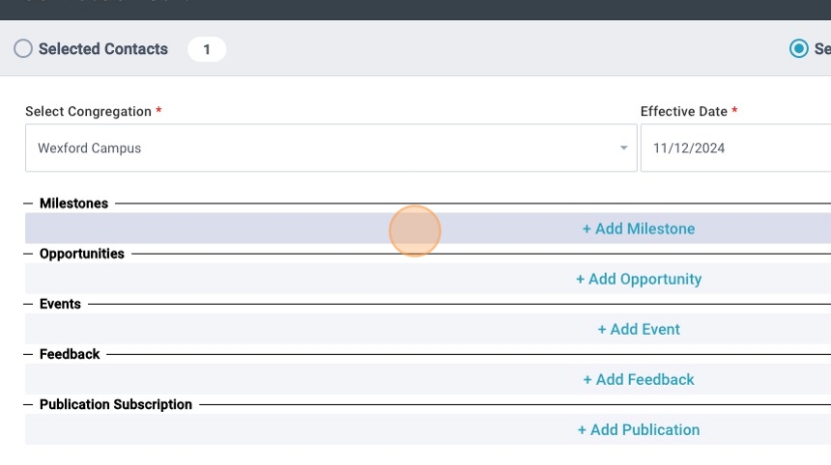Click the selected contacts count badge
This screenshot has width=831, height=465.
click(206, 49)
